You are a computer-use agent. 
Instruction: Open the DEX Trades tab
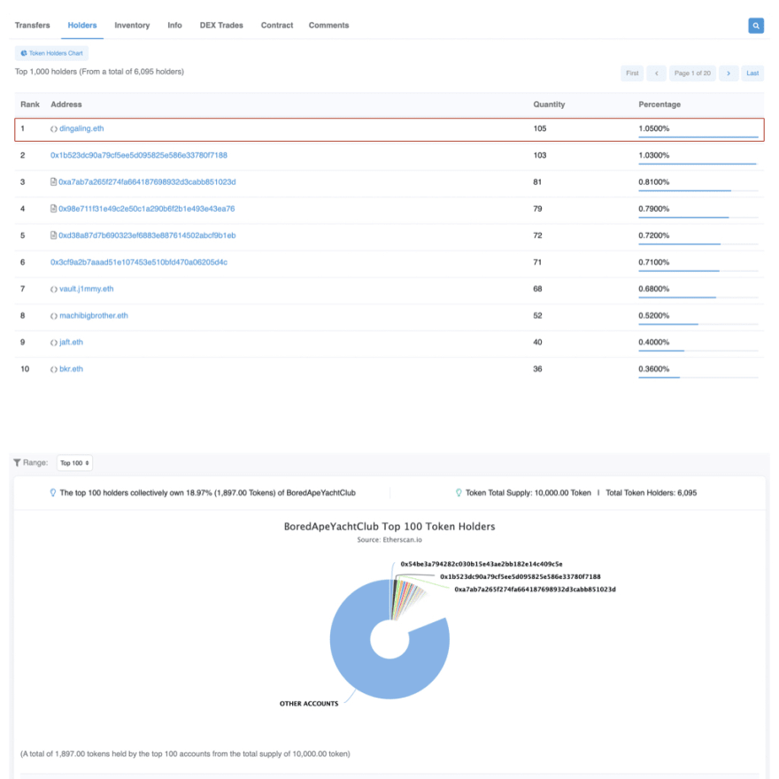[221, 26]
